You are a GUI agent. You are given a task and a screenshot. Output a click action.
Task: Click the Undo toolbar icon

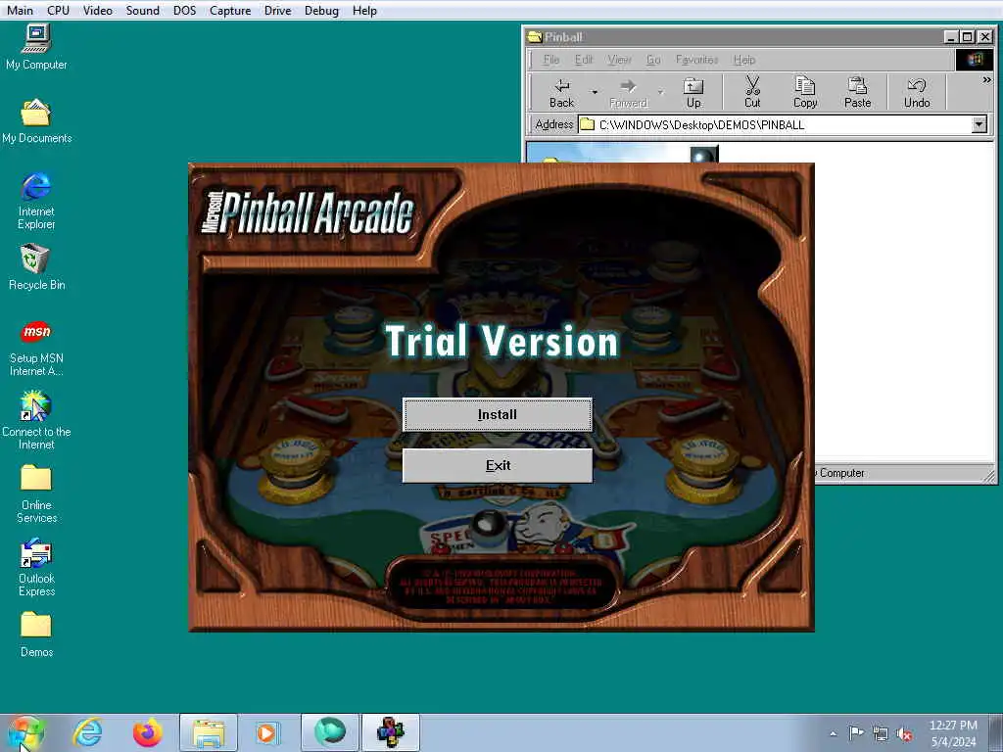(x=917, y=93)
